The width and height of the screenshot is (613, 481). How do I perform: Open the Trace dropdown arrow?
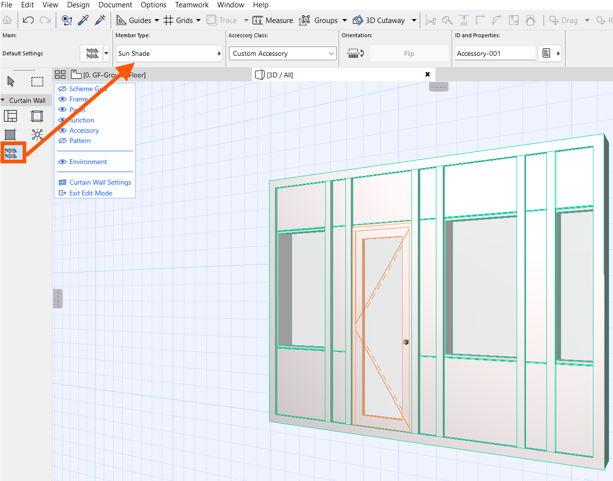coord(246,21)
